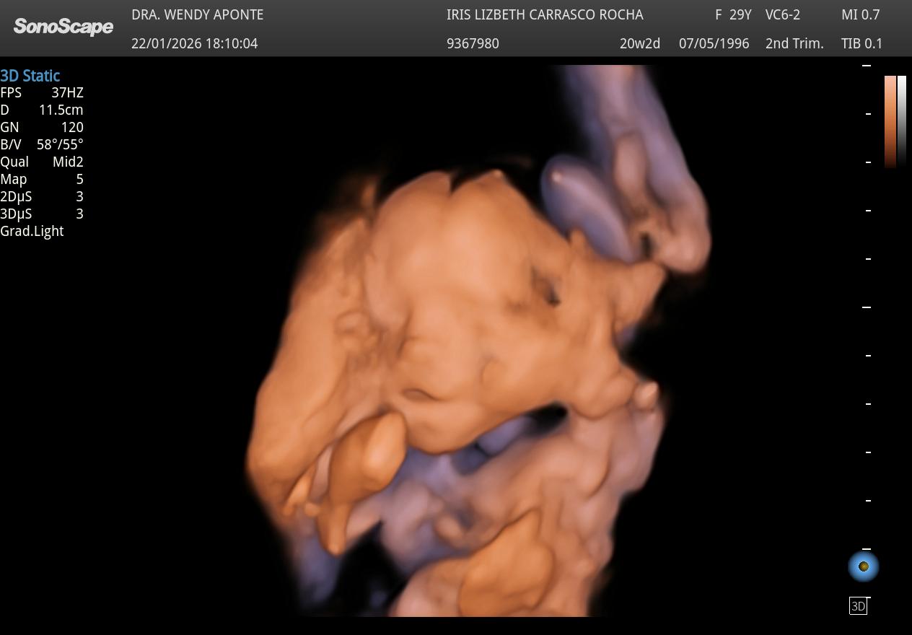This screenshot has width=912, height=635.
Task: Click the patient ID 9367980
Action: point(473,43)
